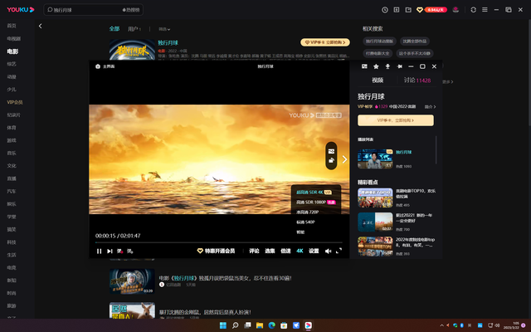Open video about 独孤月 result

tap(225, 278)
